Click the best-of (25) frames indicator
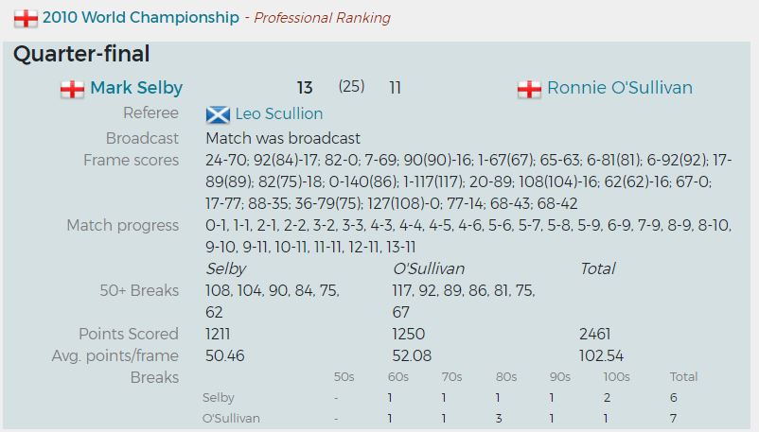Image resolution: width=759 pixels, height=432 pixels. click(x=351, y=87)
